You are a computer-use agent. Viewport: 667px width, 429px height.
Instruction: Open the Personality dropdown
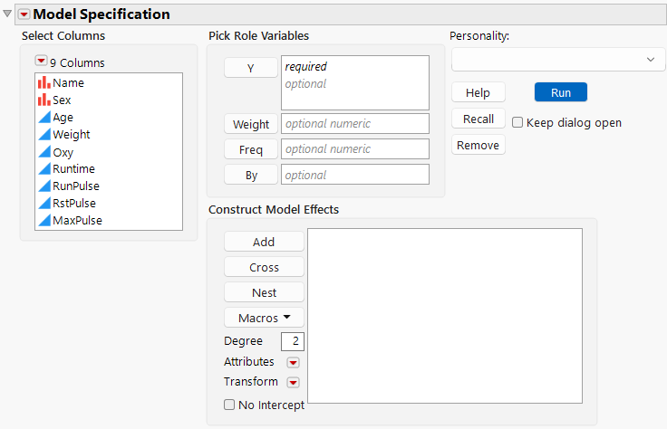(x=558, y=59)
